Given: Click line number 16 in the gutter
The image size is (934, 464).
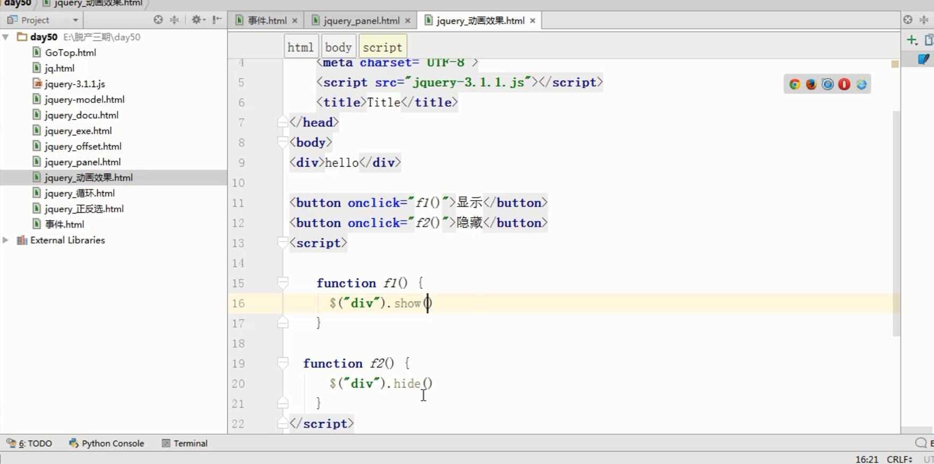Looking at the screenshot, I should coord(238,303).
